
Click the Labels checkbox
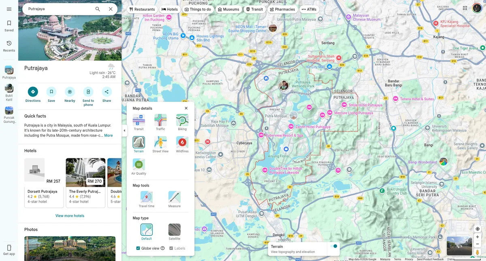pyautogui.click(x=171, y=248)
